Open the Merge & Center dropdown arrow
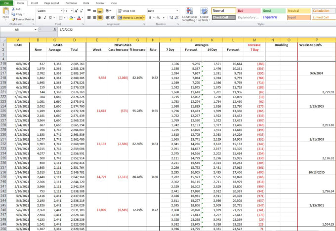Image resolution: width=336 pixels, height=231 pixels. point(144,18)
